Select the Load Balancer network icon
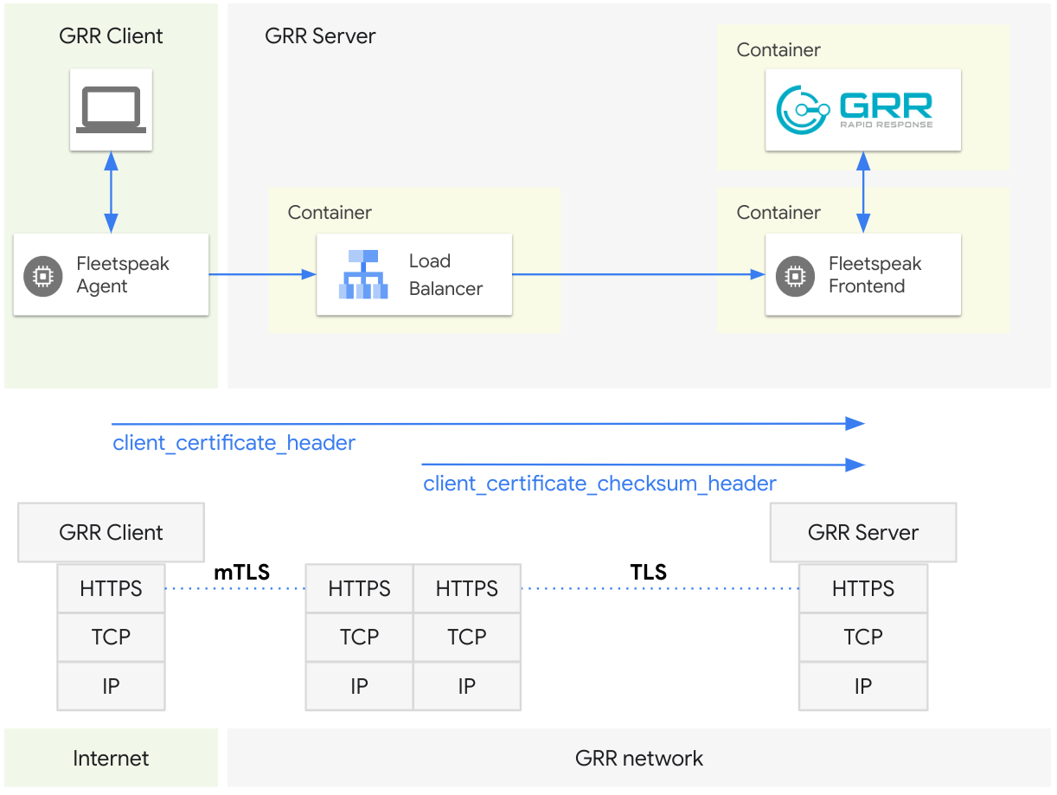This screenshot has width=1057, height=795. coord(363,274)
